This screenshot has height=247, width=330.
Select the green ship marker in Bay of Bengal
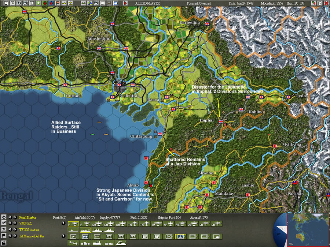[92, 134]
